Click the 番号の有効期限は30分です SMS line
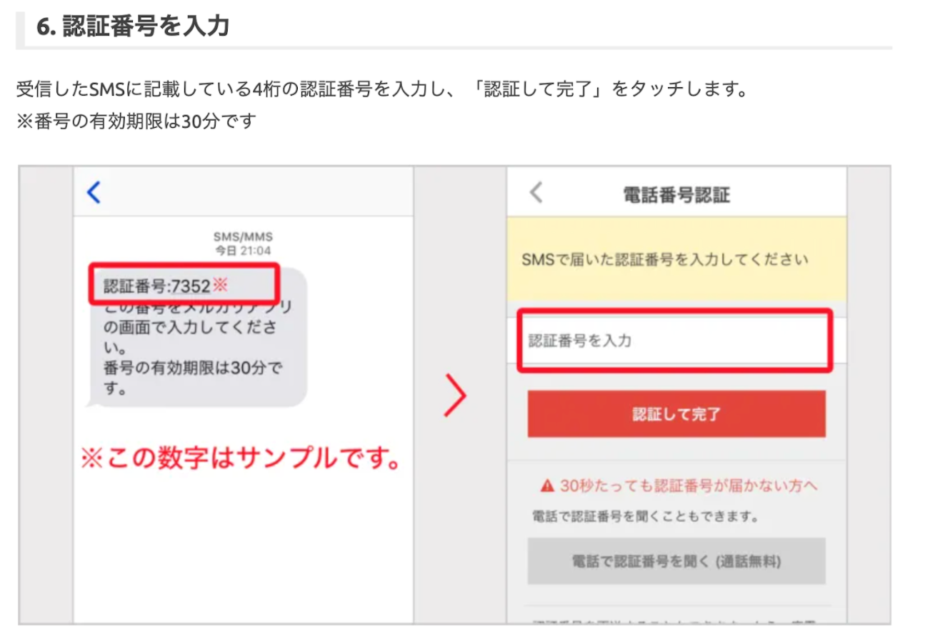The width and height of the screenshot is (940, 644). 194,378
